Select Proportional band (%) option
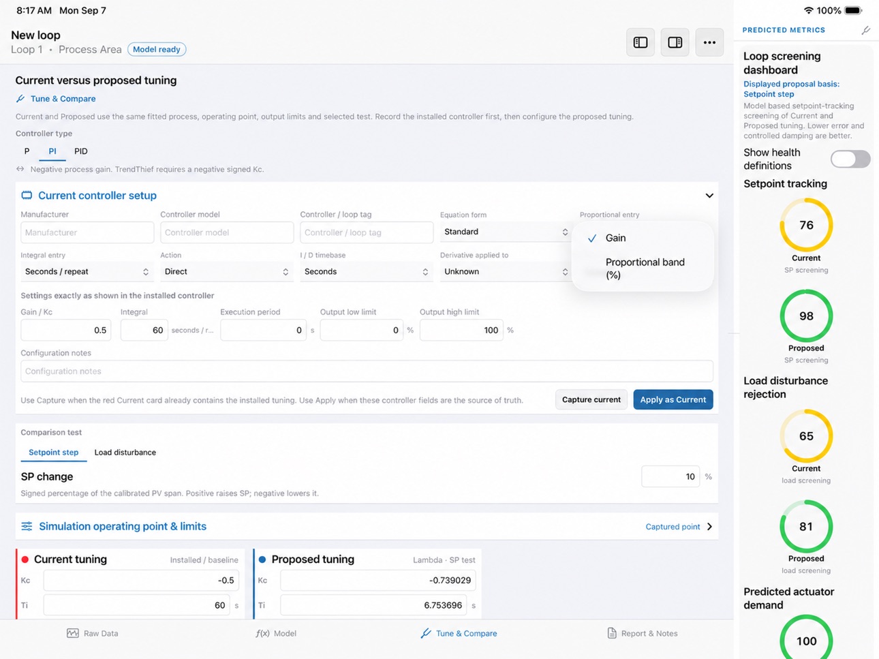 coord(643,269)
